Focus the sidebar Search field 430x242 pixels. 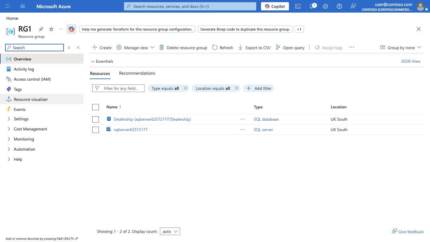click(35, 48)
